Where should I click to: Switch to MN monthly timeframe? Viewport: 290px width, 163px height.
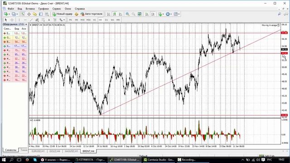click(x=118, y=20)
